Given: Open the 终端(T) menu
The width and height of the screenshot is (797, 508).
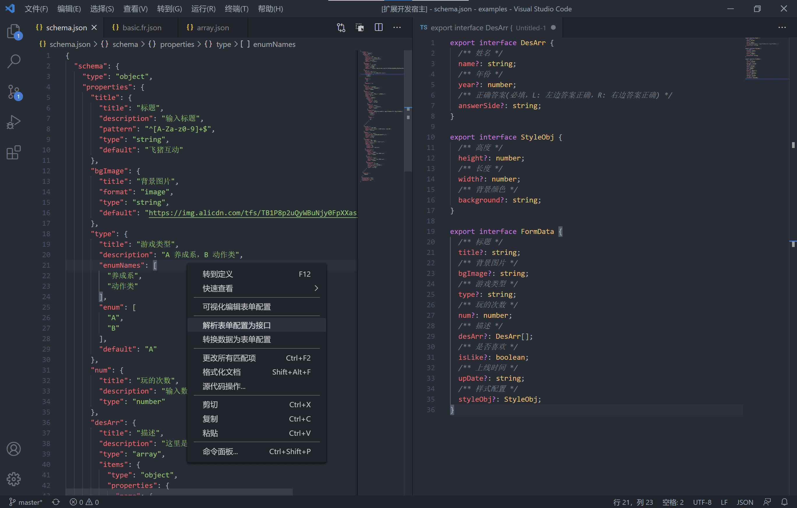Looking at the screenshot, I should (x=236, y=9).
